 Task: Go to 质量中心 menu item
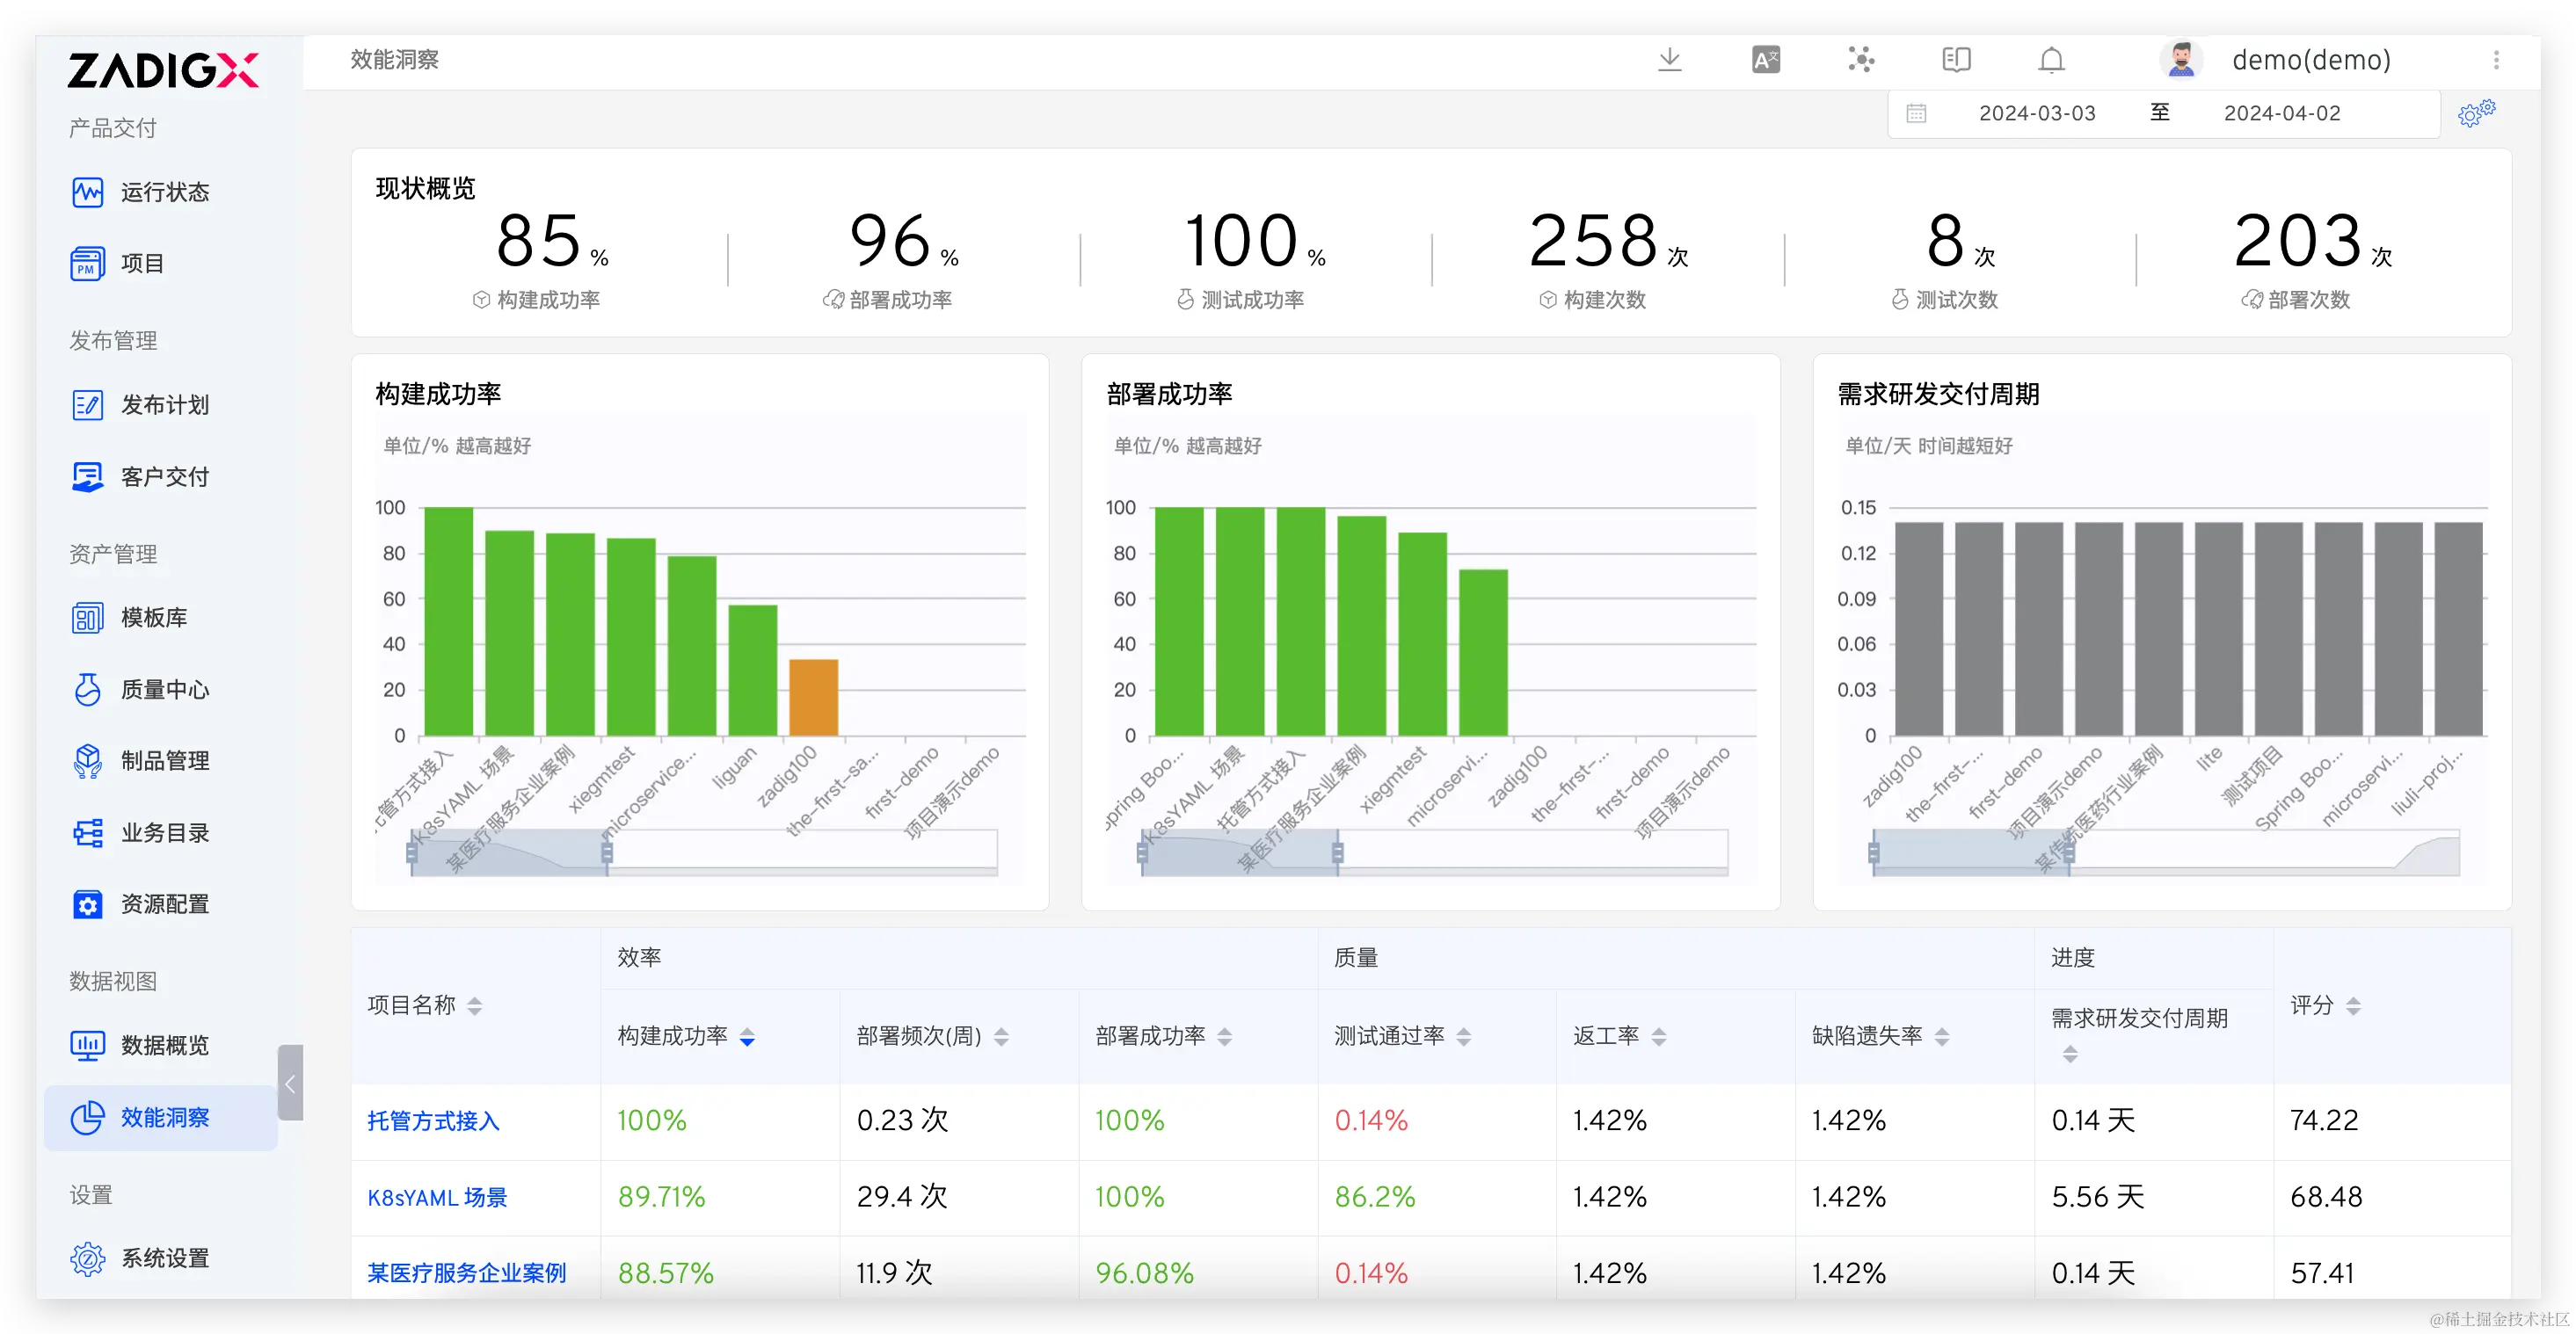165,690
